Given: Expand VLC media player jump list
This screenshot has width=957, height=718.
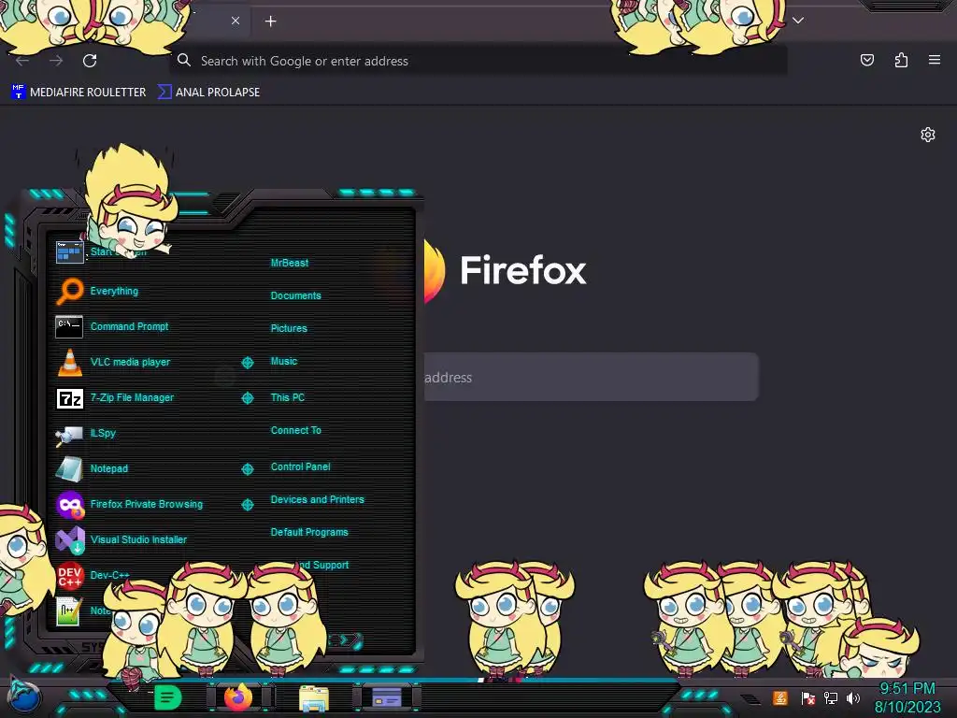Looking at the screenshot, I should (x=247, y=363).
